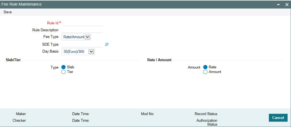
Task: Click the Rule Id label text
Action: tap(53, 23)
